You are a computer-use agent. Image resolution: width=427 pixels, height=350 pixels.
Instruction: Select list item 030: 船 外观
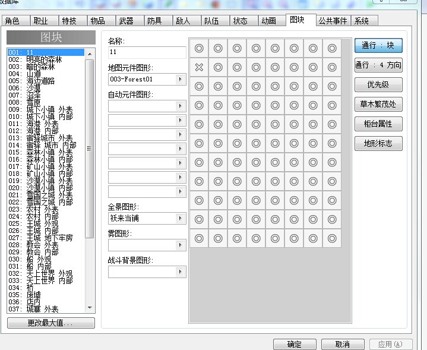(46, 259)
